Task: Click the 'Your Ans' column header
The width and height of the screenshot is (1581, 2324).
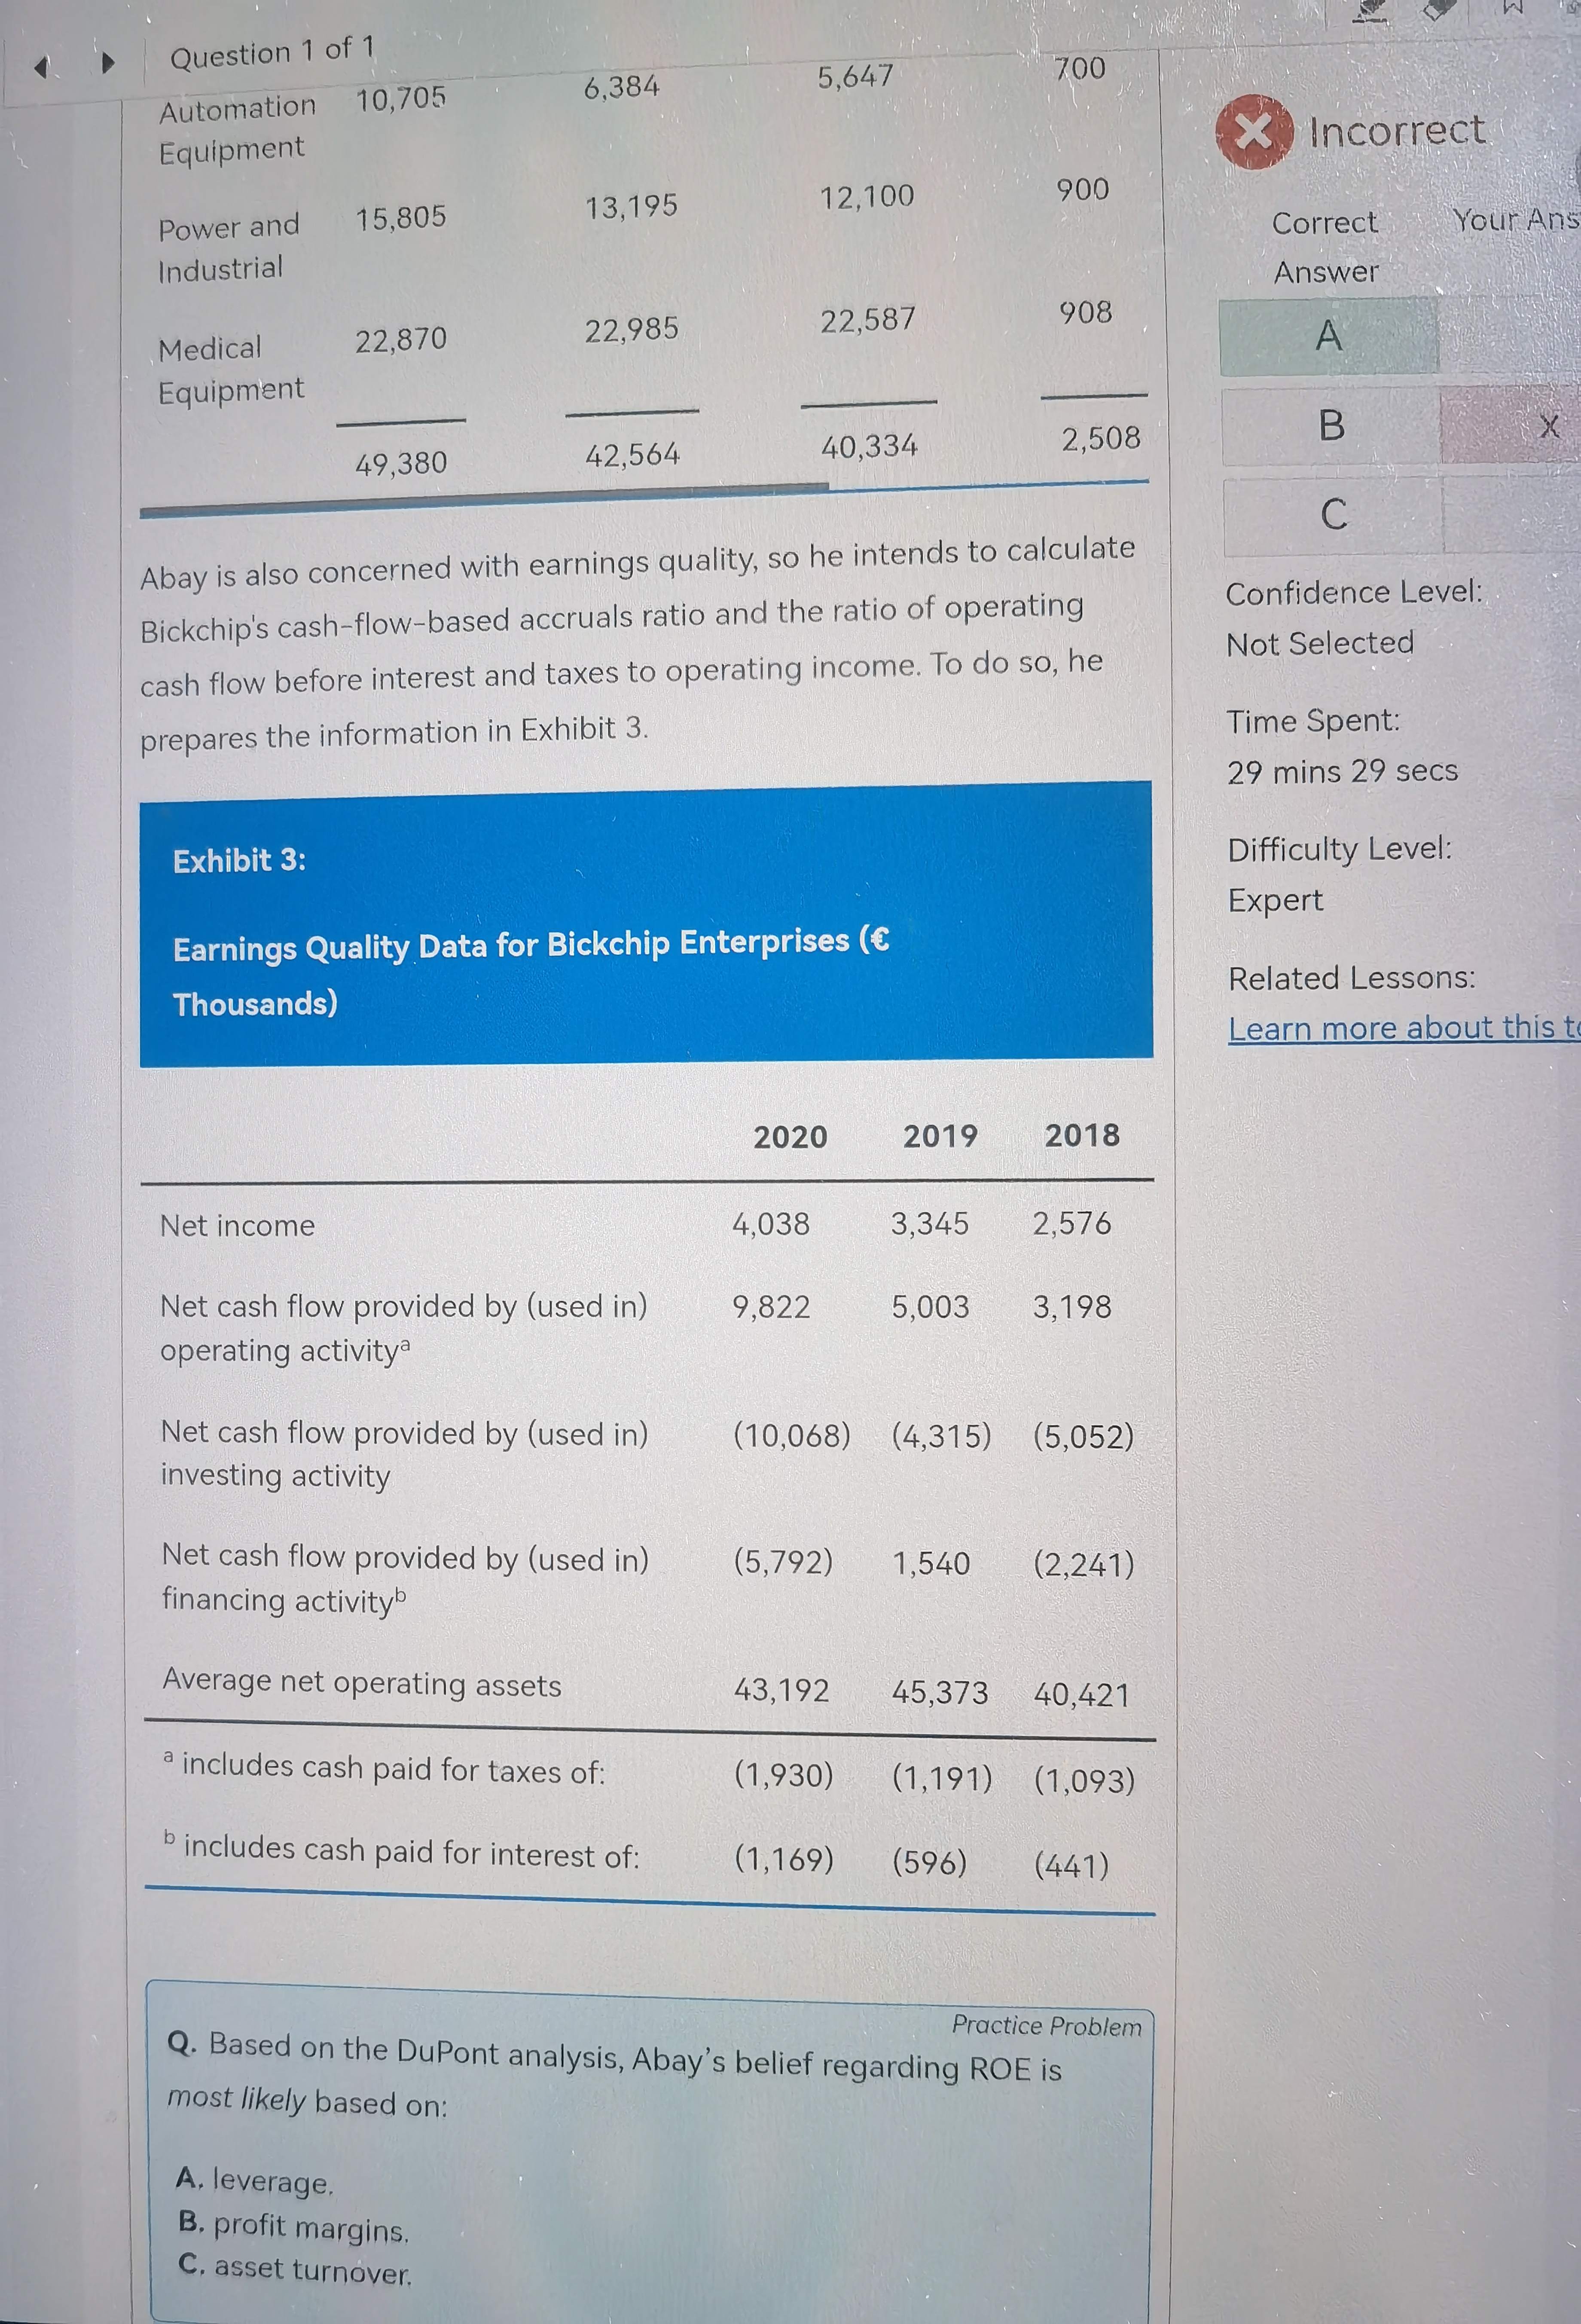Action: pos(1516,219)
